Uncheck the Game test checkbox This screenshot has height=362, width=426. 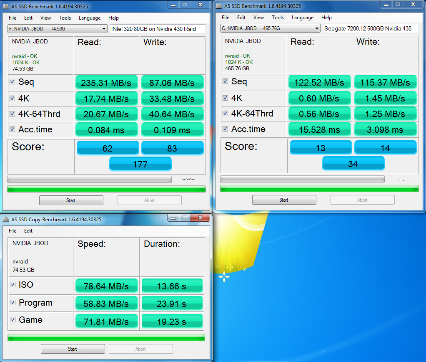pos(13,320)
